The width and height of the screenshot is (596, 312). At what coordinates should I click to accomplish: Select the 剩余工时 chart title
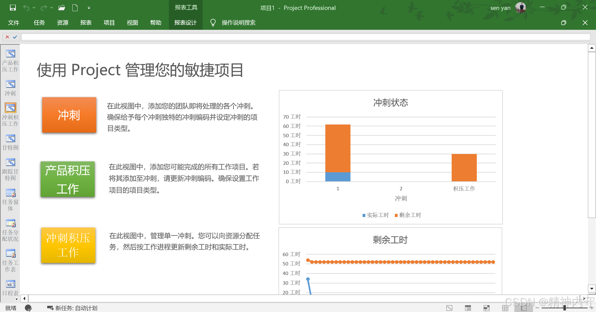click(390, 240)
